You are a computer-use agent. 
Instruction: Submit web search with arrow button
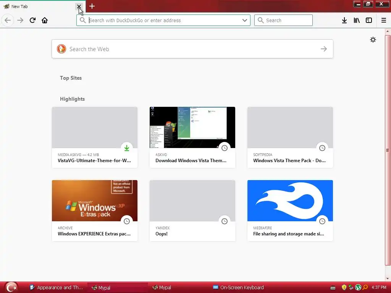(324, 49)
